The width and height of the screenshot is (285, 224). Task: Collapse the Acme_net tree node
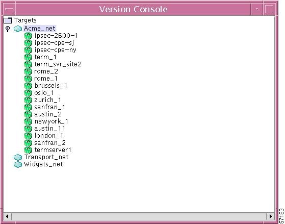tap(8, 29)
